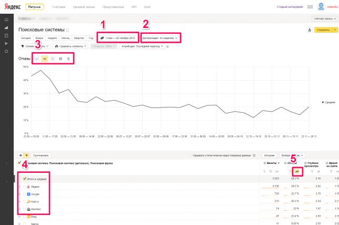Select the Месяц period tab
Screen dimensions: 339x225
[x=65, y=38]
